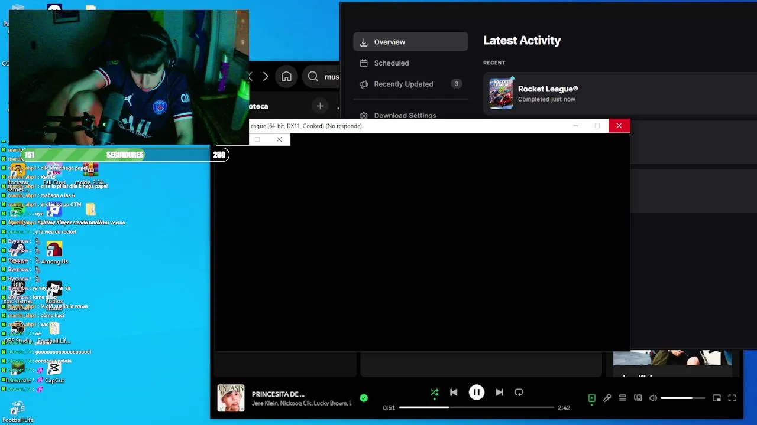The height and width of the screenshot is (425, 757).
Task: Open Steam desktop shortcut
Action: [17, 253]
